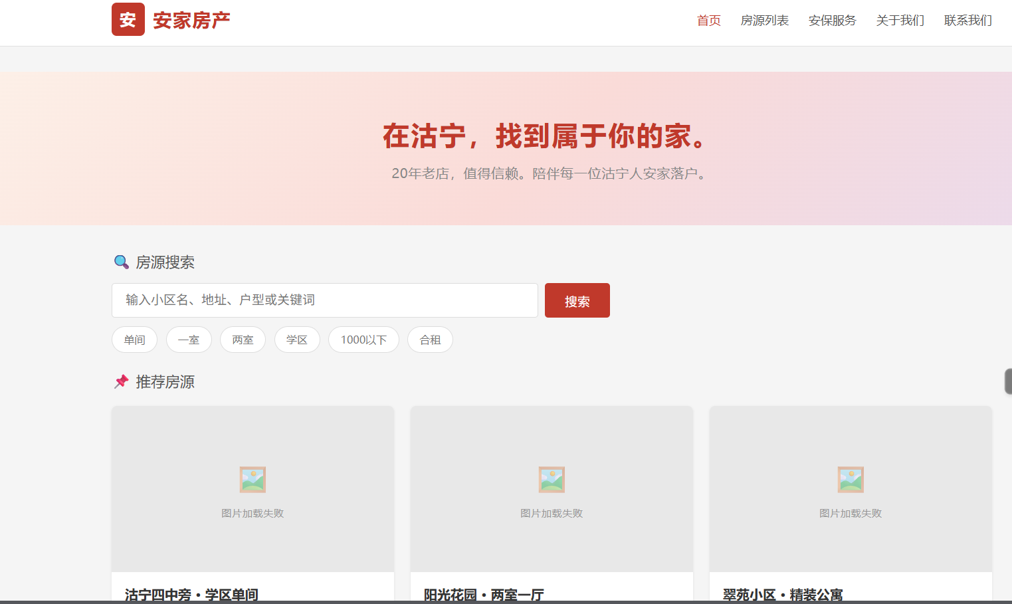Screen dimensions: 1012x604
Task: Click broken image icon on 阳光花园 card
Action: pos(552,480)
